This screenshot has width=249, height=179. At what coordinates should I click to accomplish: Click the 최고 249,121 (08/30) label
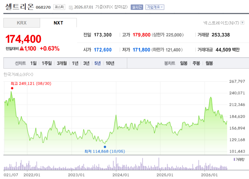(x=31, y=83)
